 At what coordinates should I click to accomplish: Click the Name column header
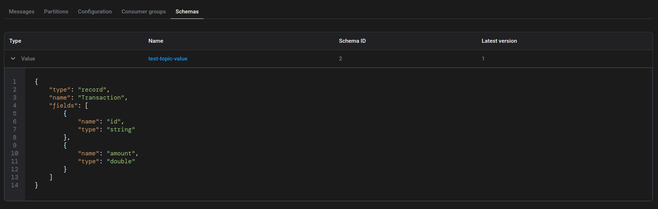[156, 41]
